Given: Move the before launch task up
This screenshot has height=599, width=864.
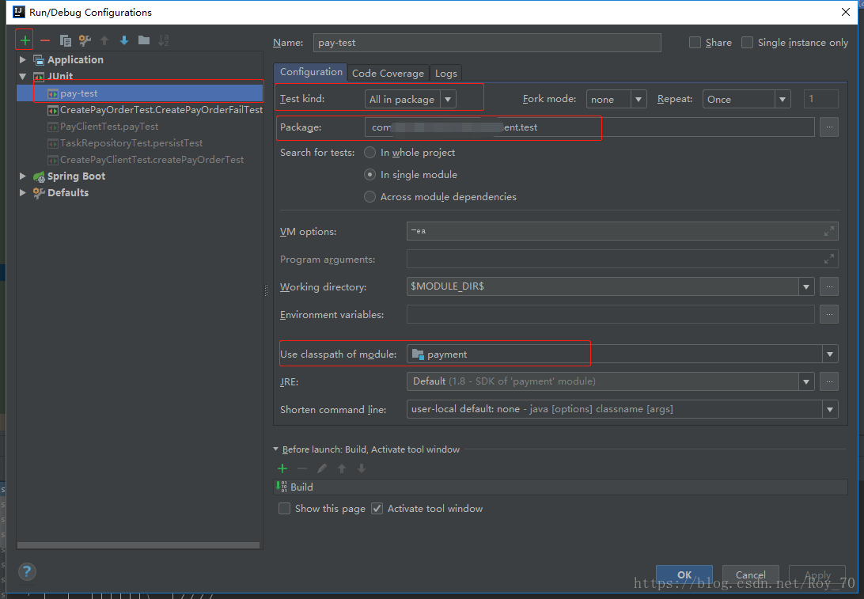Looking at the screenshot, I should click(342, 468).
